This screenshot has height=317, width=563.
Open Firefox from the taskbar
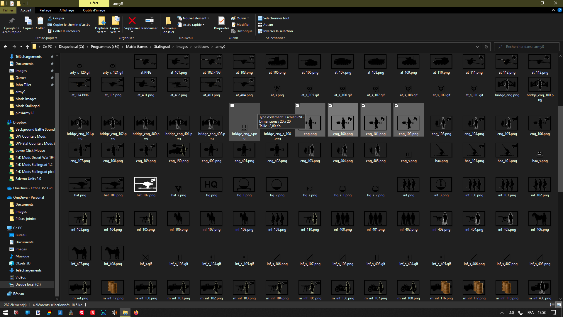(136, 313)
